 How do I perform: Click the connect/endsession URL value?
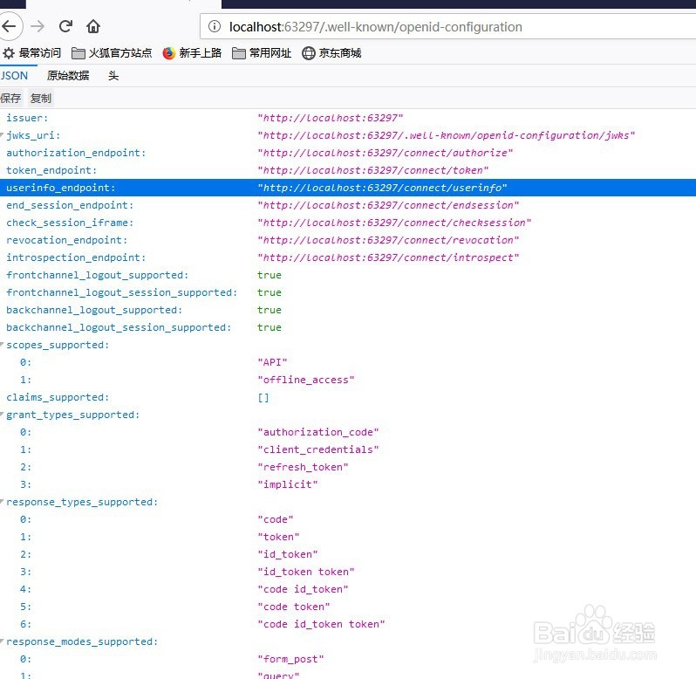pos(388,205)
